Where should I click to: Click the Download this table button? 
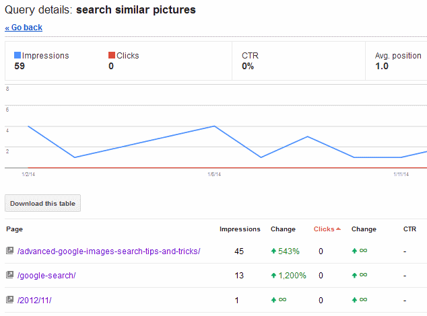(x=42, y=203)
